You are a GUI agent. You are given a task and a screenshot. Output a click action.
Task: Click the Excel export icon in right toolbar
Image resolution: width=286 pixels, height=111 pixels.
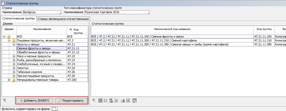(x=128, y=101)
